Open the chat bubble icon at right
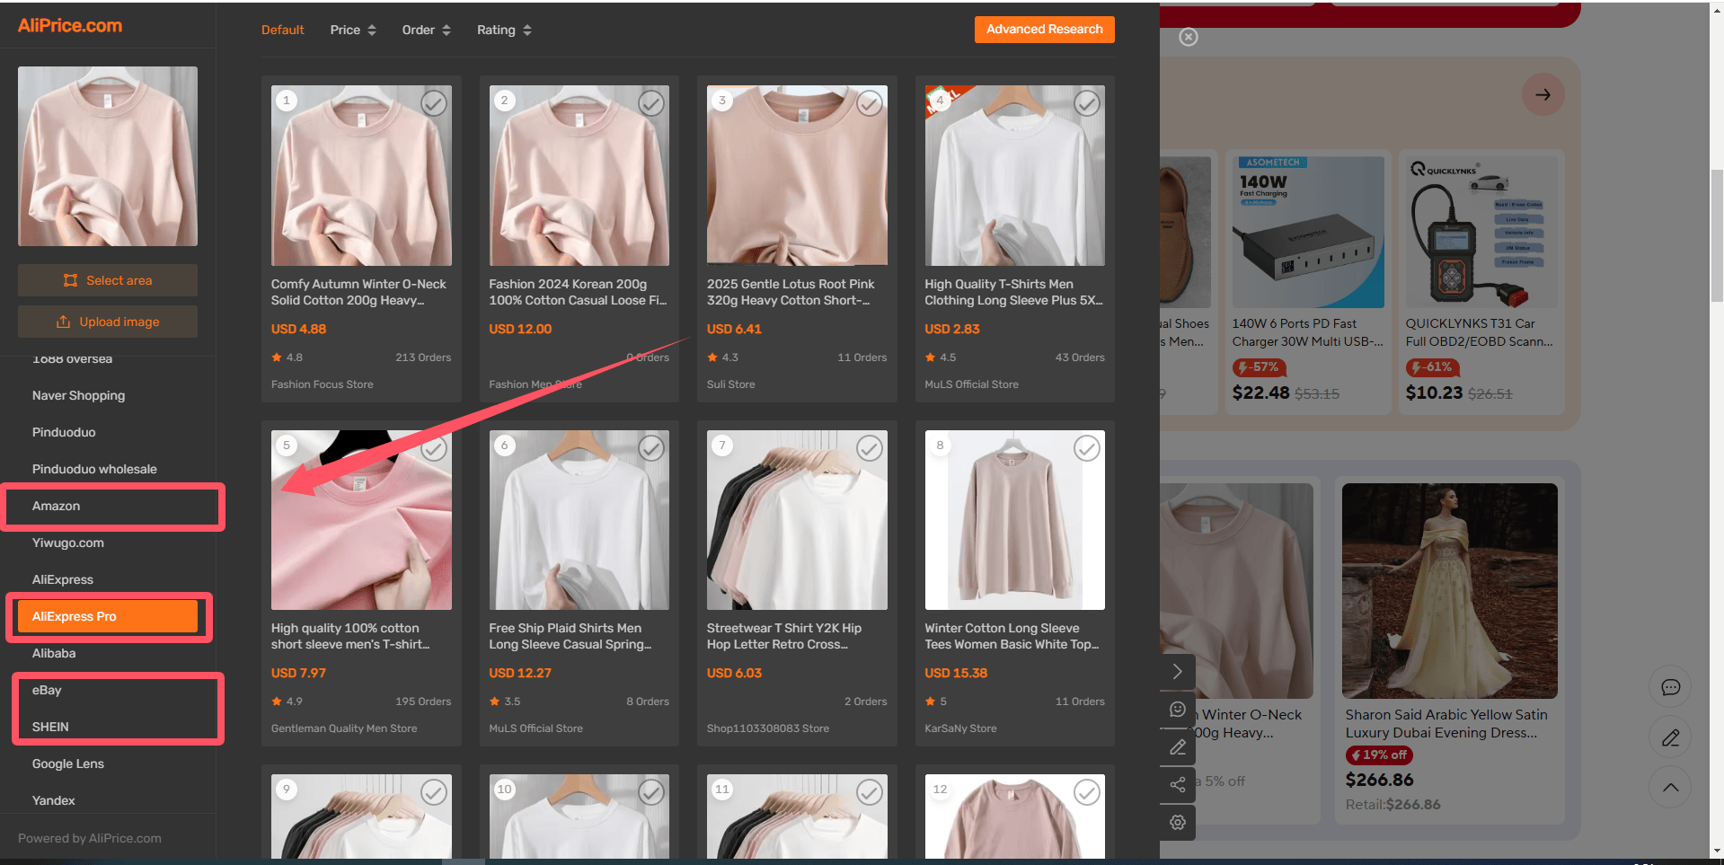The width and height of the screenshot is (1724, 865). pos(1670,687)
